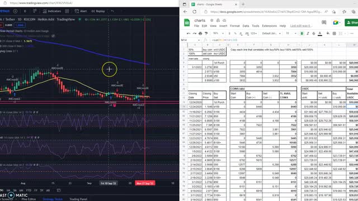
Task: Open the Google Meet dropdown
Action: [336, 22]
